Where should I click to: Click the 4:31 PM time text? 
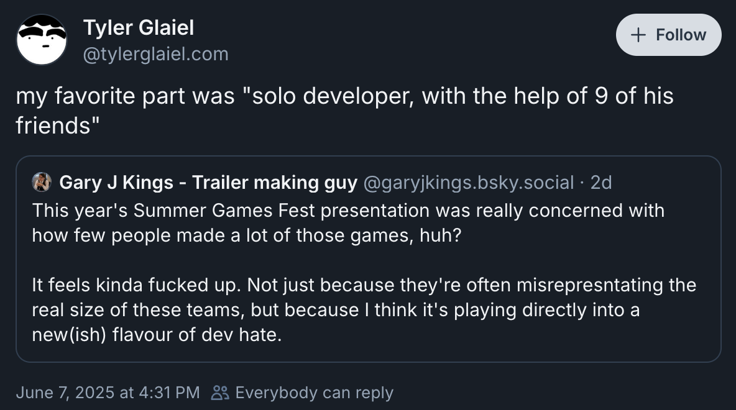click(x=169, y=393)
